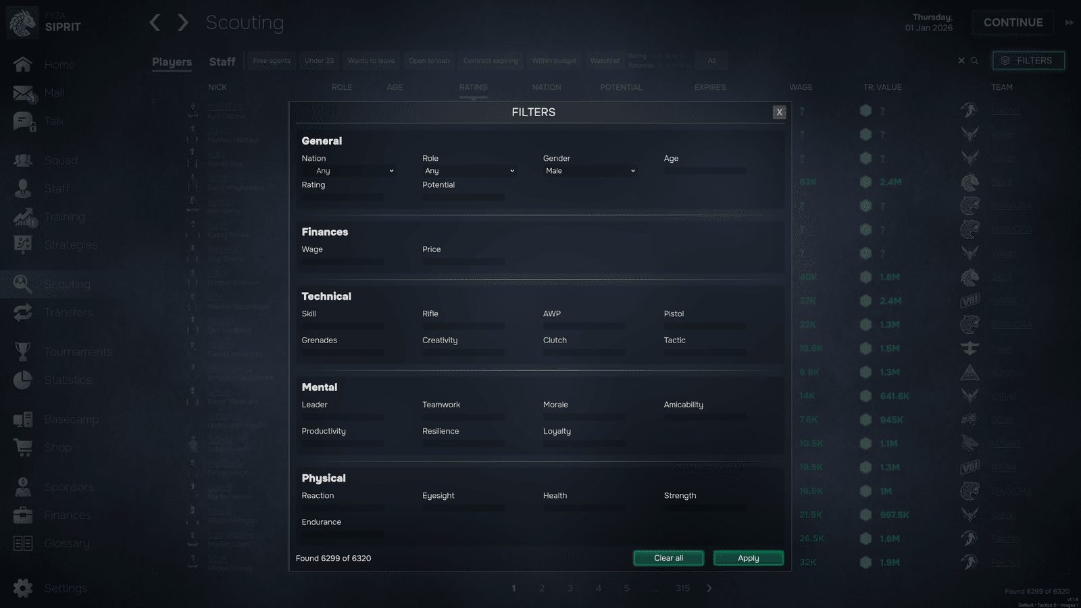
Task: Open the Home sidebar icon
Action: (x=23, y=64)
